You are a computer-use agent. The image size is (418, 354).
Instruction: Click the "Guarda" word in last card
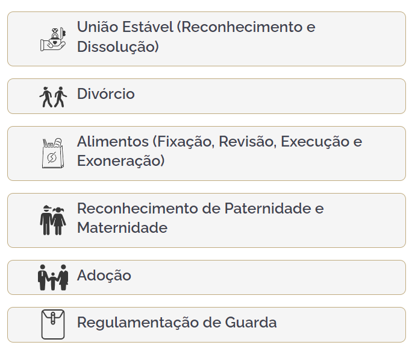(248, 322)
